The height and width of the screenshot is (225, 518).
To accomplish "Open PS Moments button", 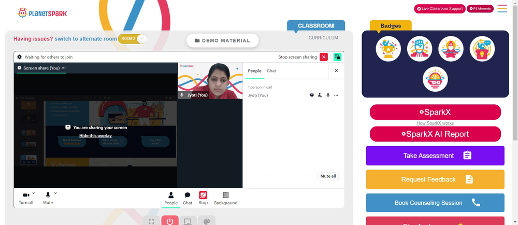I will click(480, 9).
